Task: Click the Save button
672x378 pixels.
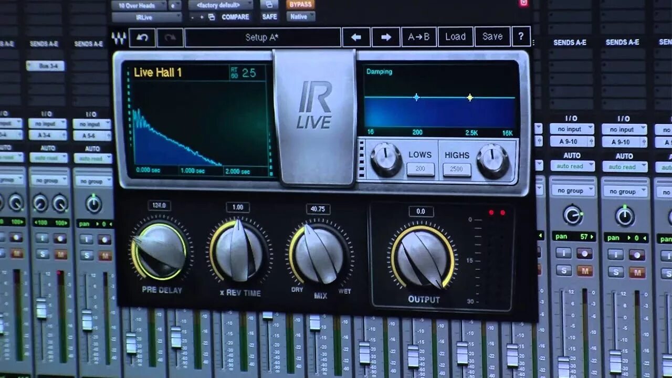Action: pyautogui.click(x=492, y=37)
